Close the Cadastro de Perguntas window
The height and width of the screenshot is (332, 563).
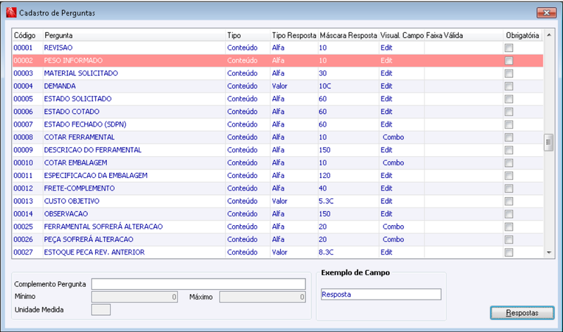546,13
